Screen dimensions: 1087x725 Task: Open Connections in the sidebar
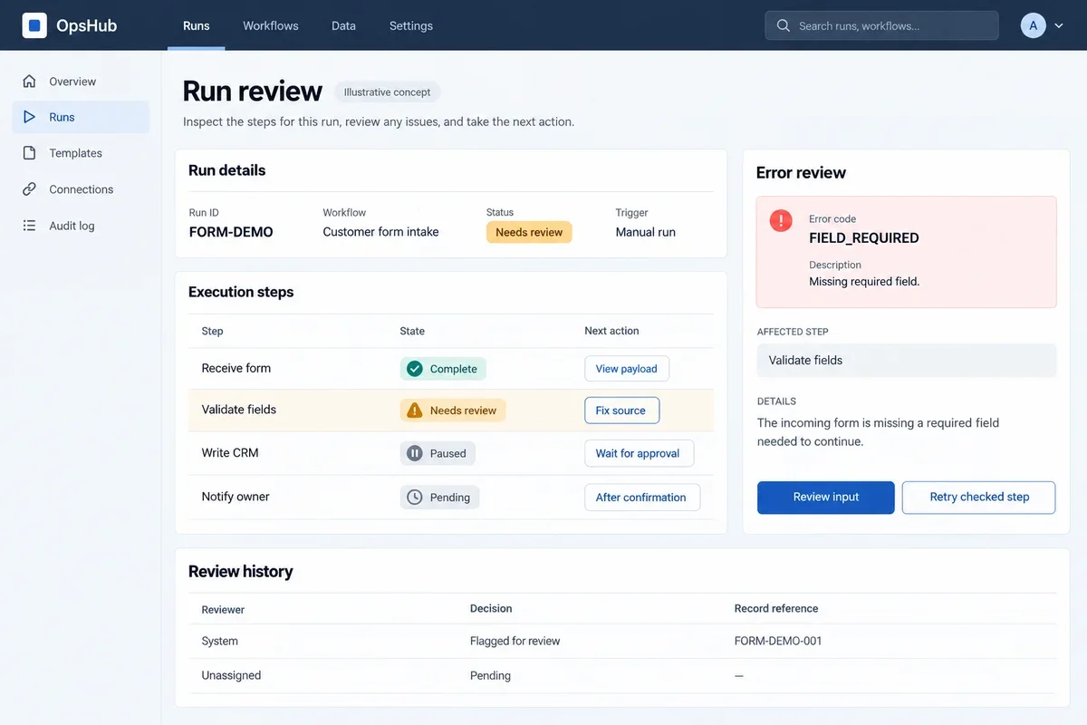click(x=81, y=189)
